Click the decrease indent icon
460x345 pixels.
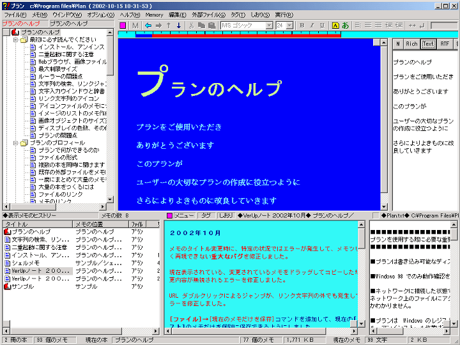[399, 26]
